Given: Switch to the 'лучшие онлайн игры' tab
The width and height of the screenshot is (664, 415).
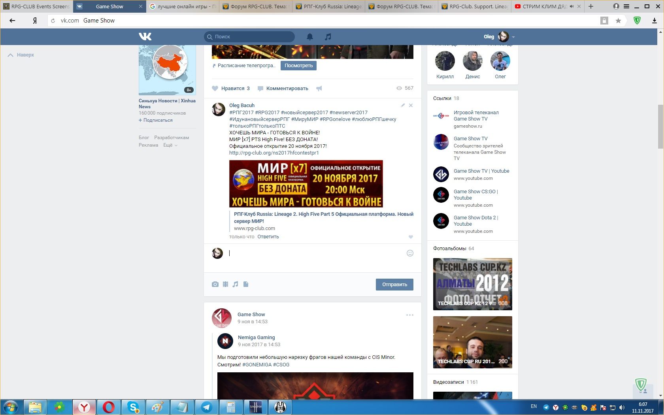Looking at the screenshot, I should pos(183,6).
